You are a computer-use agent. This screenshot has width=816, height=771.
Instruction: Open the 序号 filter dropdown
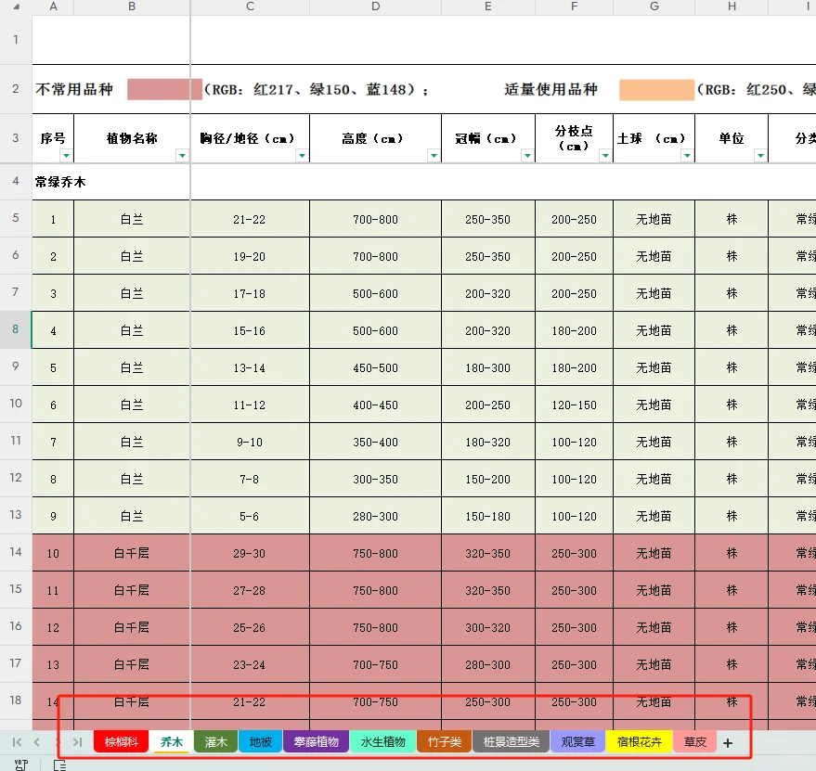66,155
